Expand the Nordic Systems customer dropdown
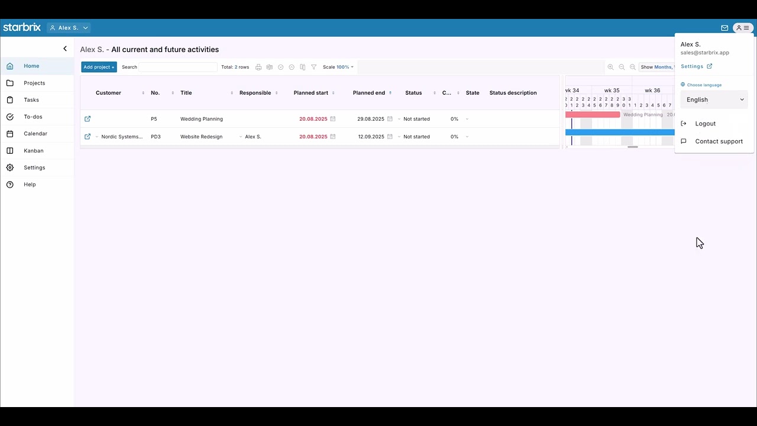The height and width of the screenshot is (426, 757). 97,137
